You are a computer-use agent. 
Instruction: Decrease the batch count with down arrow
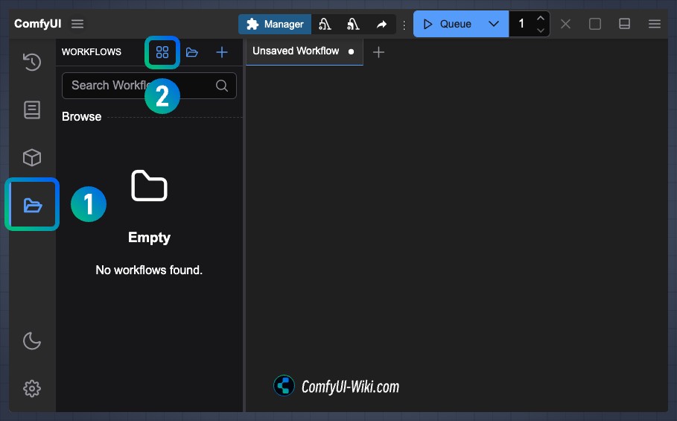541,31
